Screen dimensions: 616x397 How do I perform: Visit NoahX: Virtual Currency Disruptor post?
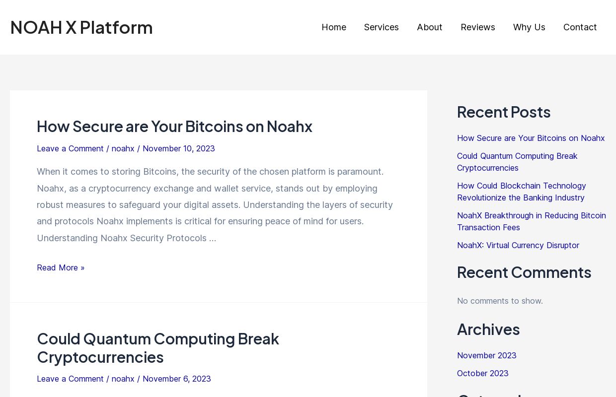518,245
